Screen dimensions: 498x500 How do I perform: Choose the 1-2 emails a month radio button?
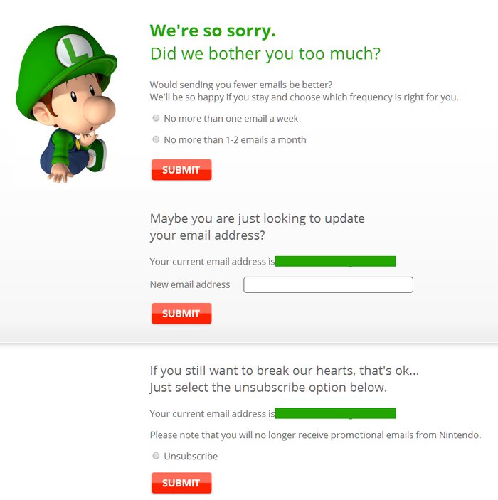156,139
